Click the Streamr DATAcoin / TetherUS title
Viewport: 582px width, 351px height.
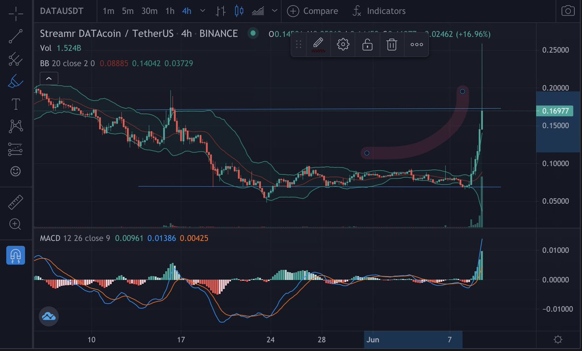click(x=108, y=33)
